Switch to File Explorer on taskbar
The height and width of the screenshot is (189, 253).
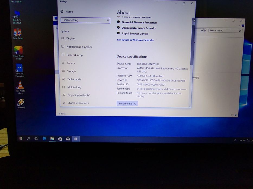pos(52,139)
